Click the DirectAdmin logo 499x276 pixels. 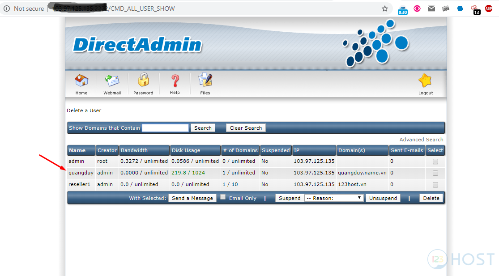coord(137,45)
